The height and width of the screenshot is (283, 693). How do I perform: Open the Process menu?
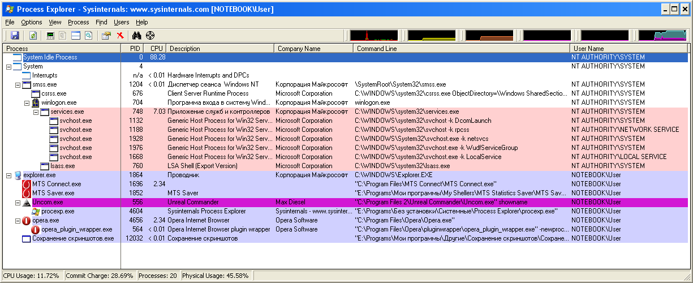pos(78,22)
